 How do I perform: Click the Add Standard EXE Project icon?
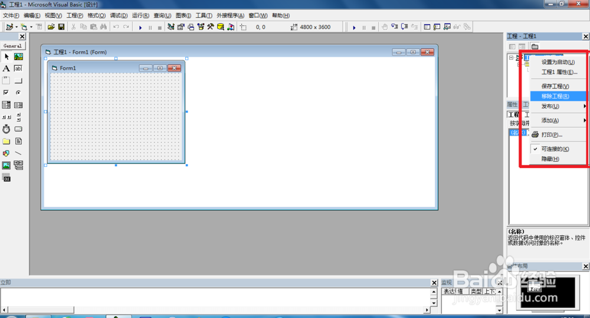click(x=9, y=27)
